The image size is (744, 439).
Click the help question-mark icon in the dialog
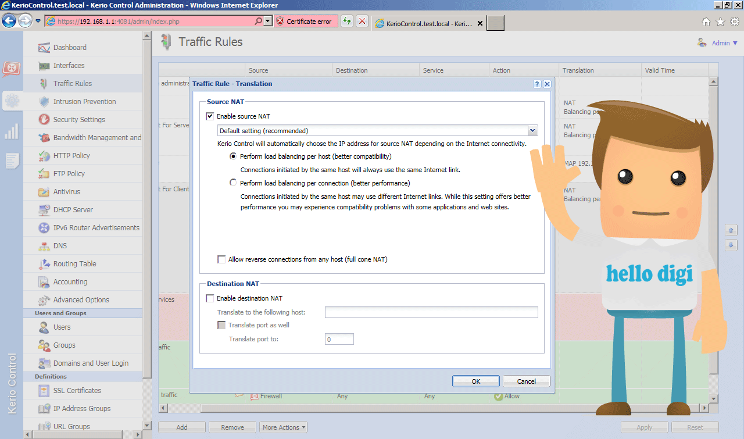[x=537, y=84]
